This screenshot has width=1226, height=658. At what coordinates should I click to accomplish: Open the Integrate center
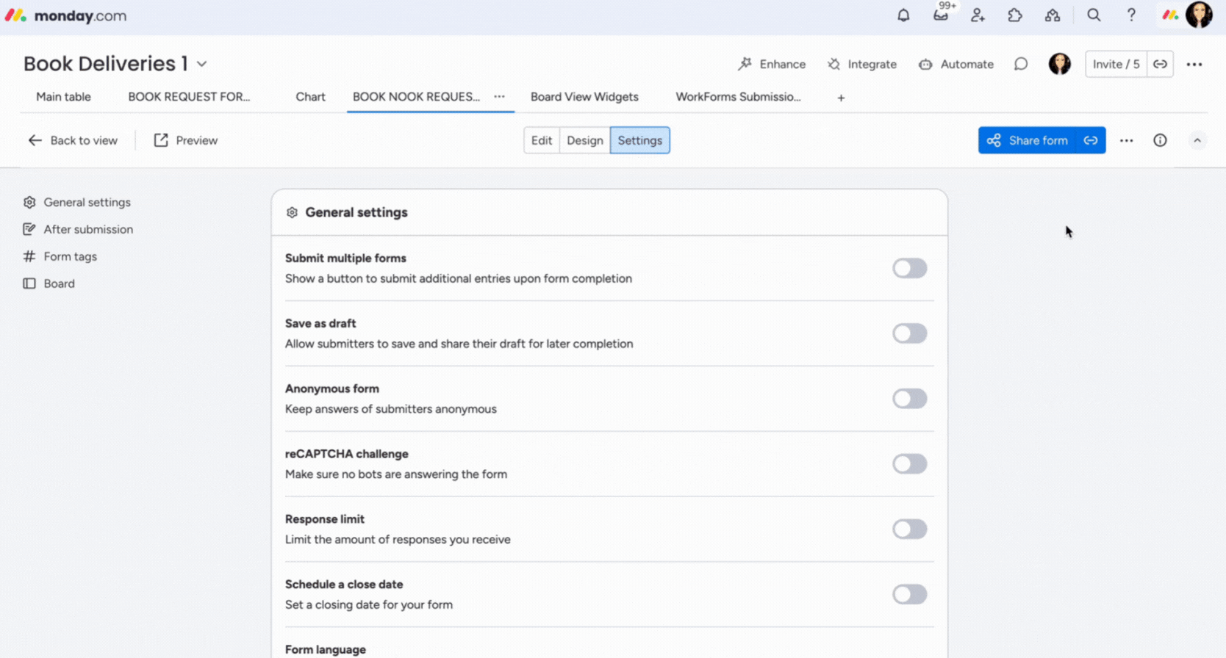click(x=861, y=64)
